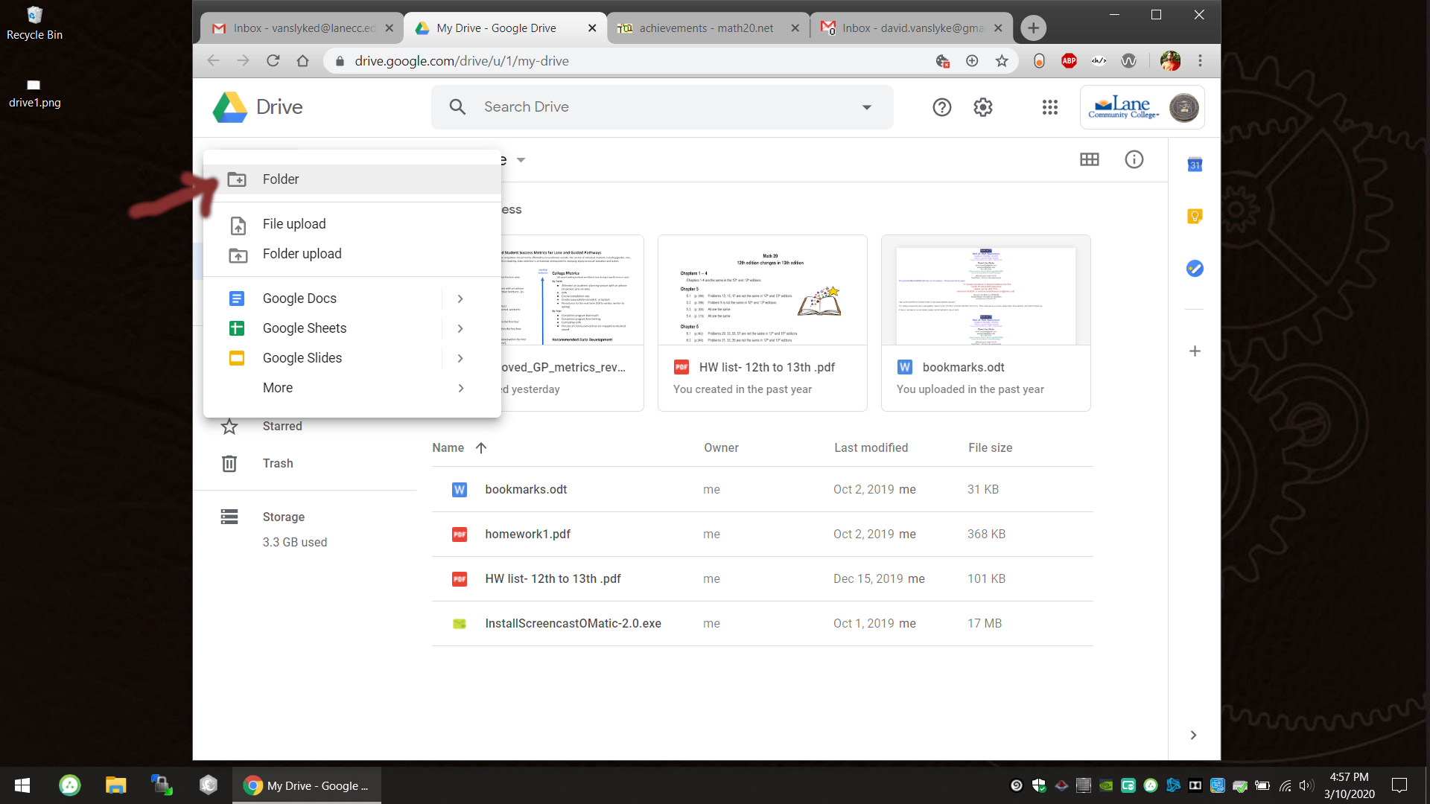1430x804 pixels.
Task: Click the Owner column header
Action: click(x=721, y=447)
